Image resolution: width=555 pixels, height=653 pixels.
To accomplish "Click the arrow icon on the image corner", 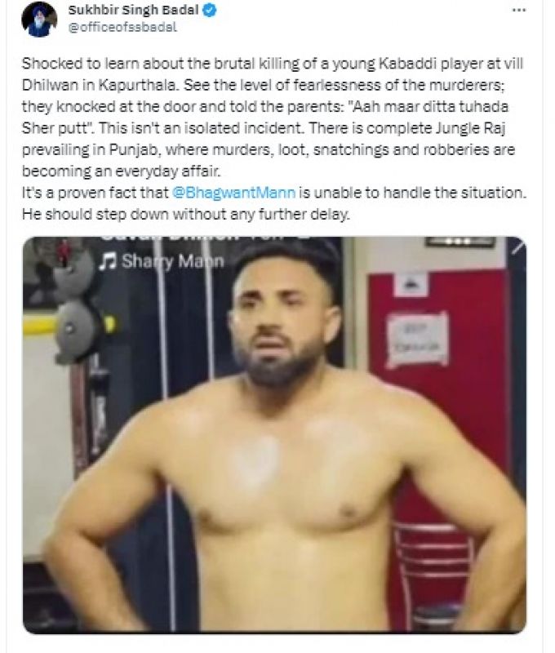I will click(517, 247).
